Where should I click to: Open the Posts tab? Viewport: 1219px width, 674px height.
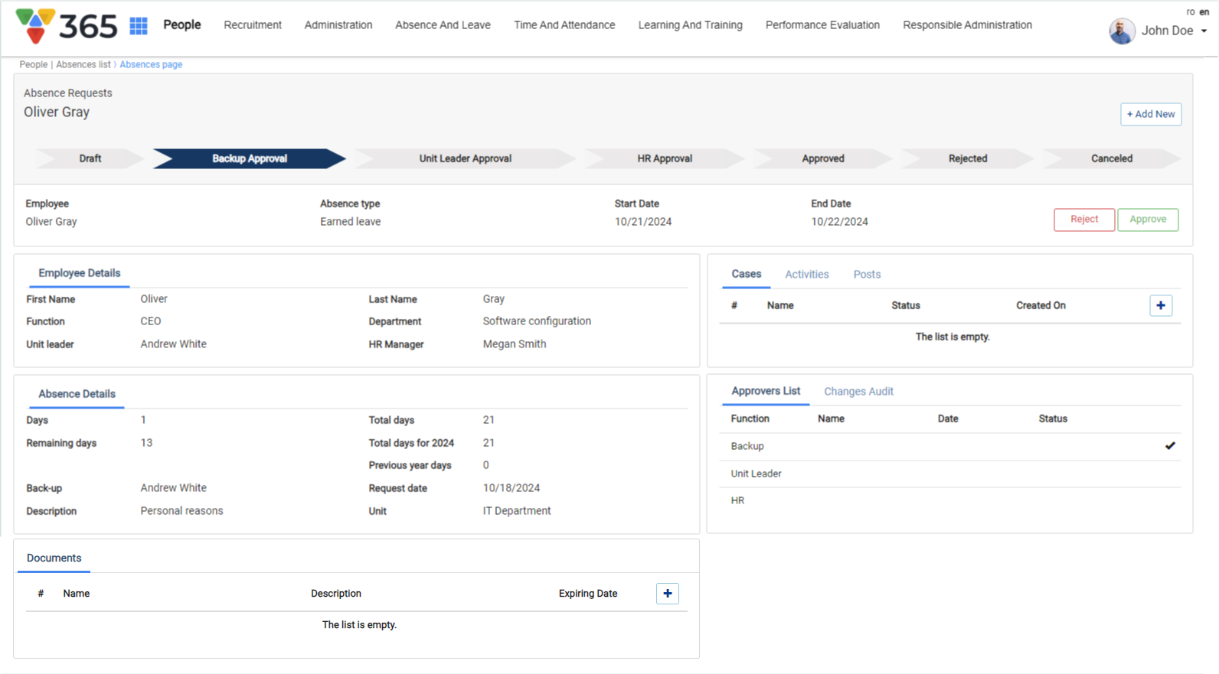(x=867, y=275)
